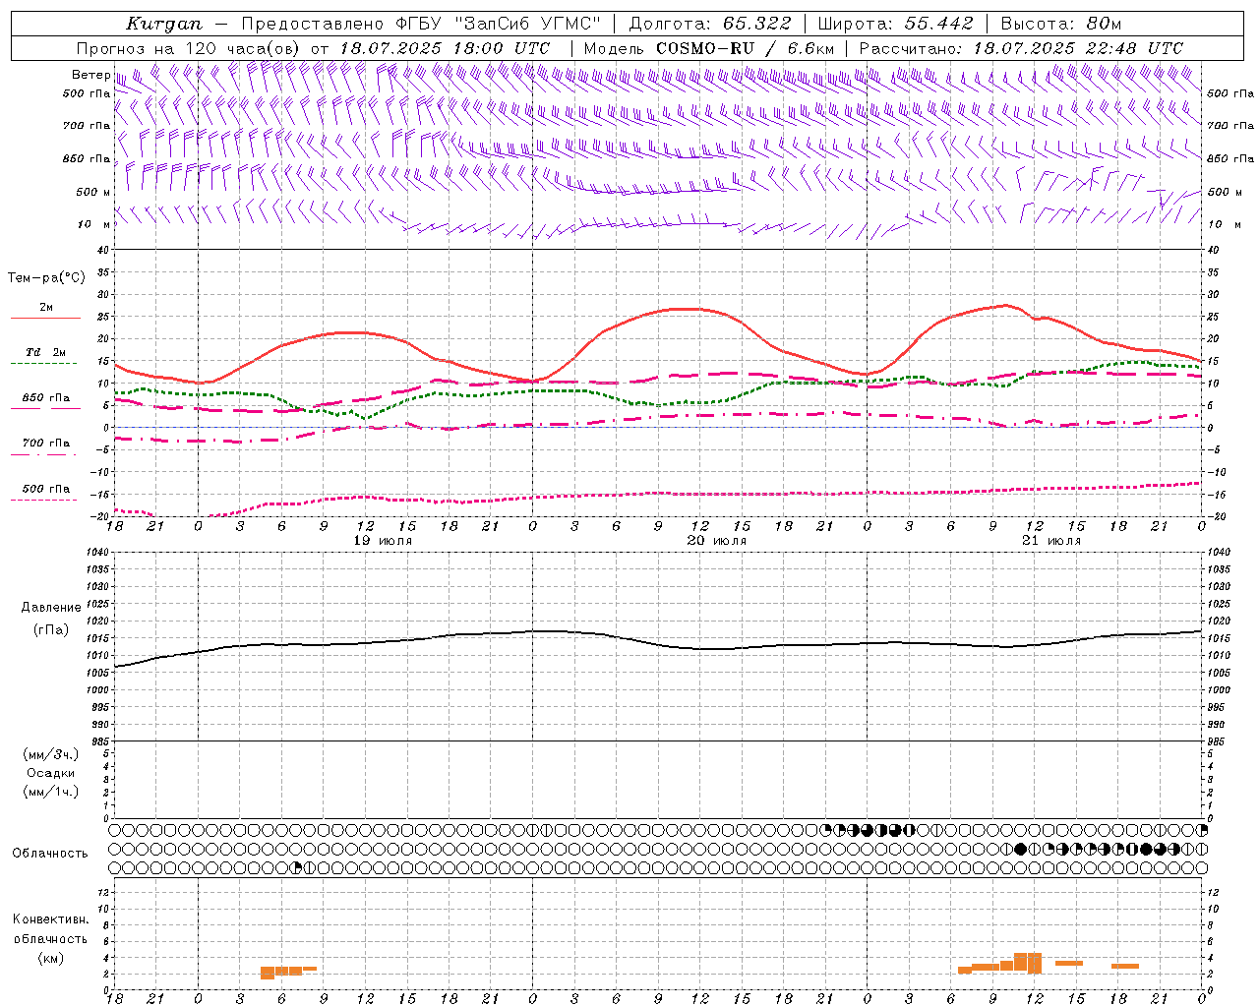Click the Долгота: 65.322 value
Image resolution: width=1259 pixels, height=1007 pixels.
710,24
